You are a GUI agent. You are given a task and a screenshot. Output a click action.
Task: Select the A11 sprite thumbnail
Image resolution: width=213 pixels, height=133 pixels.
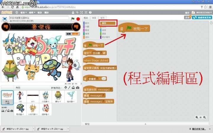[x=33, y=97]
